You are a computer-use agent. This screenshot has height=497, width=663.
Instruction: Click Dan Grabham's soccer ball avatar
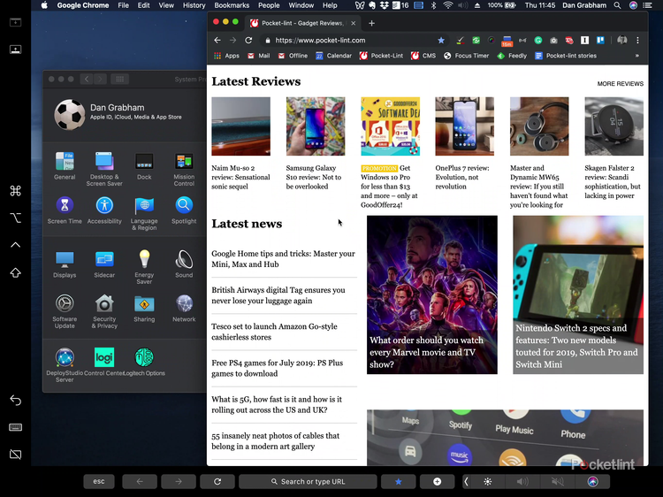point(69,115)
